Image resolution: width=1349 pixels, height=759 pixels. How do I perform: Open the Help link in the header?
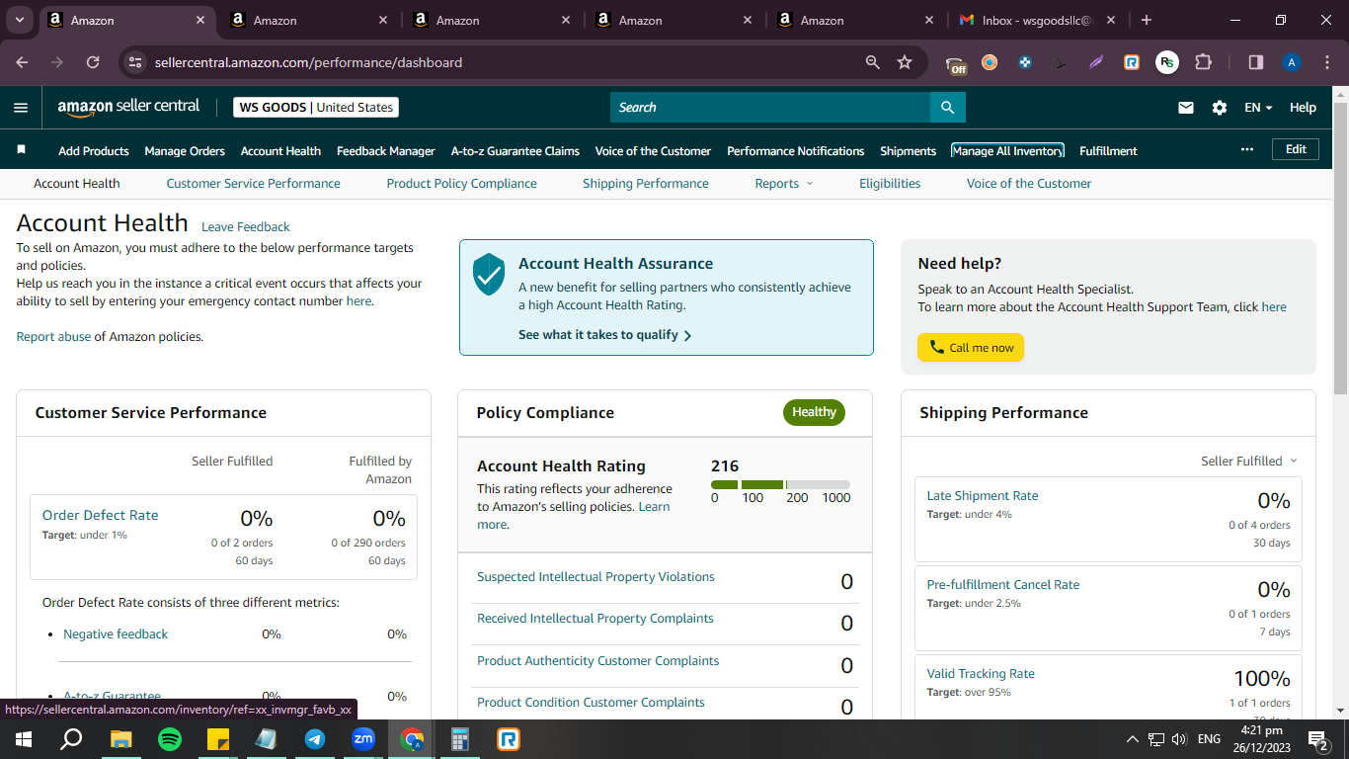pos(1303,108)
